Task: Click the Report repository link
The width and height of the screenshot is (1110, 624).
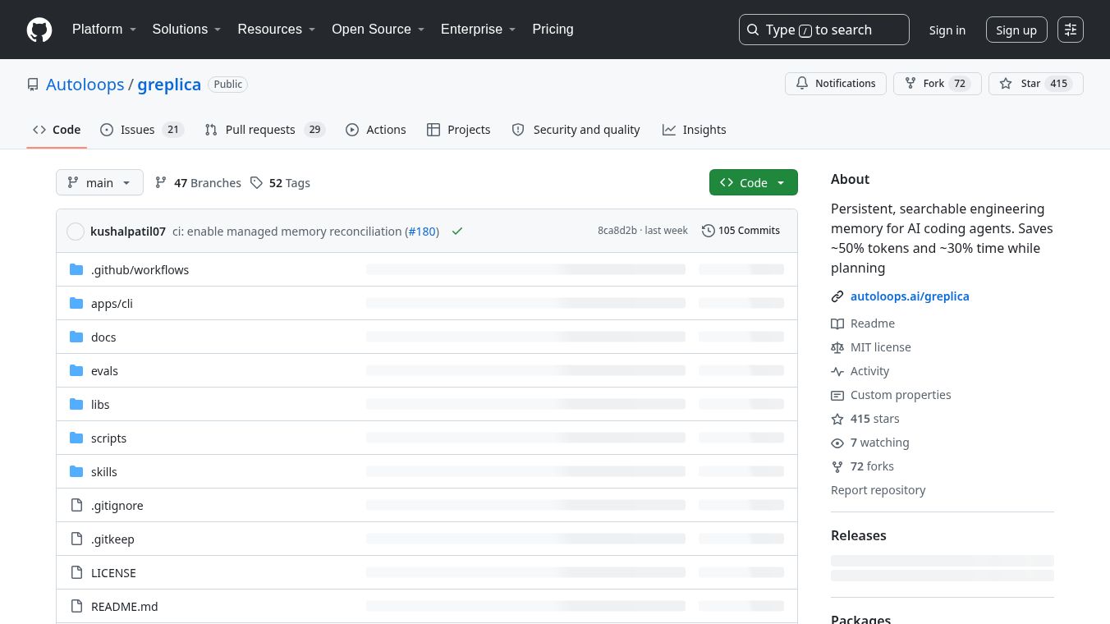Action: 878,490
